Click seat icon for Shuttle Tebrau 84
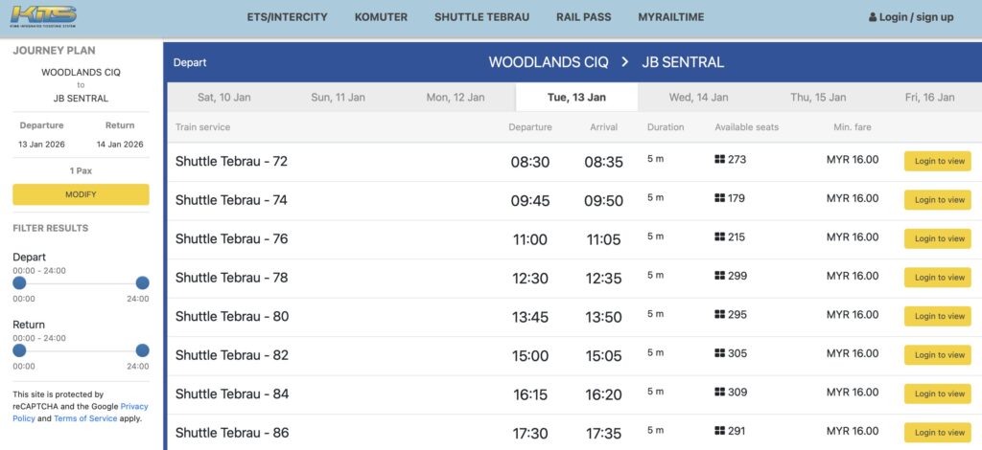982x450 pixels. click(x=720, y=393)
